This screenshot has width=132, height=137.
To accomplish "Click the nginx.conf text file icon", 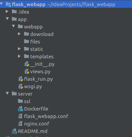I will [20, 123].
